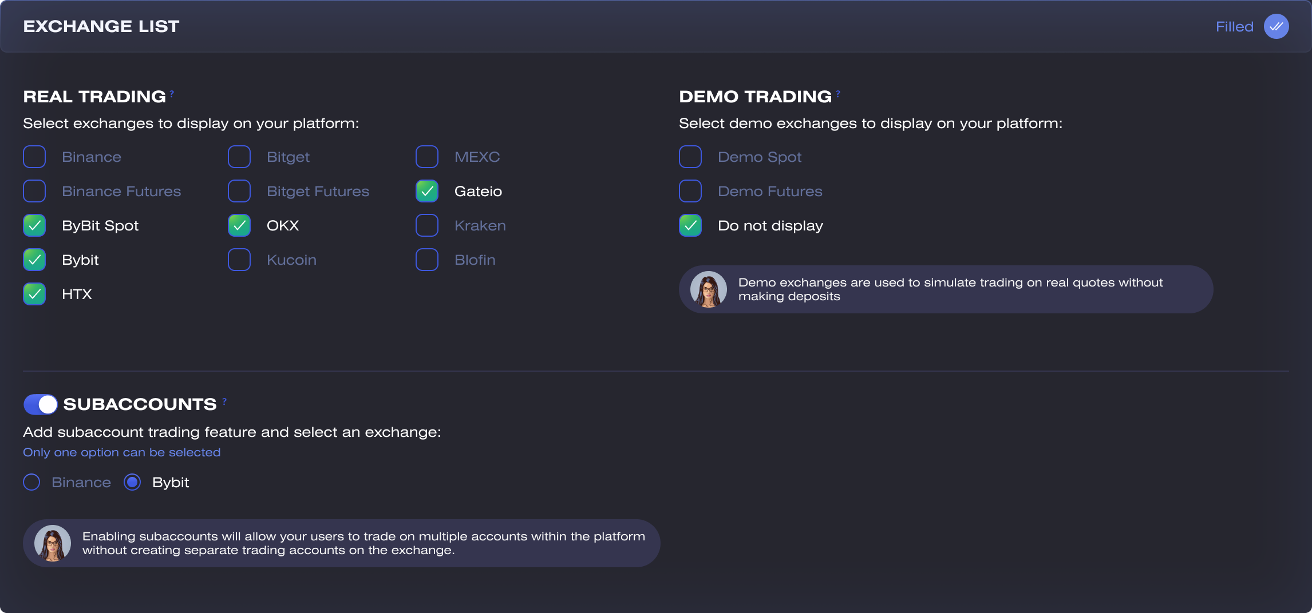This screenshot has width=1312, height=613.
Task: Click the Exchange List header title
Action: pos(101,26)
